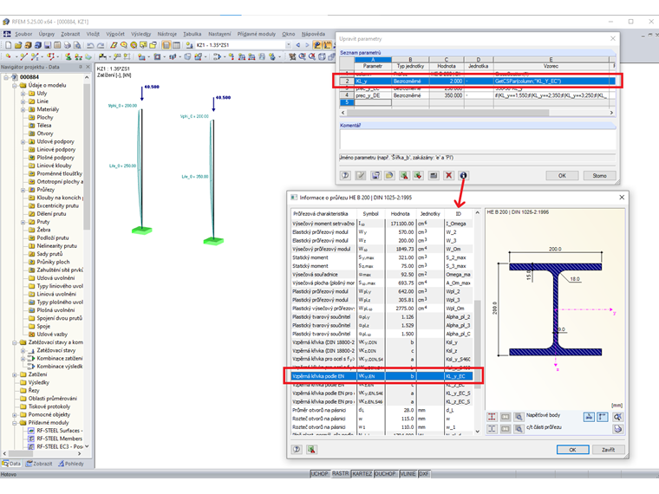Click Storno in Upravit parametry dialog

(599, 176)
